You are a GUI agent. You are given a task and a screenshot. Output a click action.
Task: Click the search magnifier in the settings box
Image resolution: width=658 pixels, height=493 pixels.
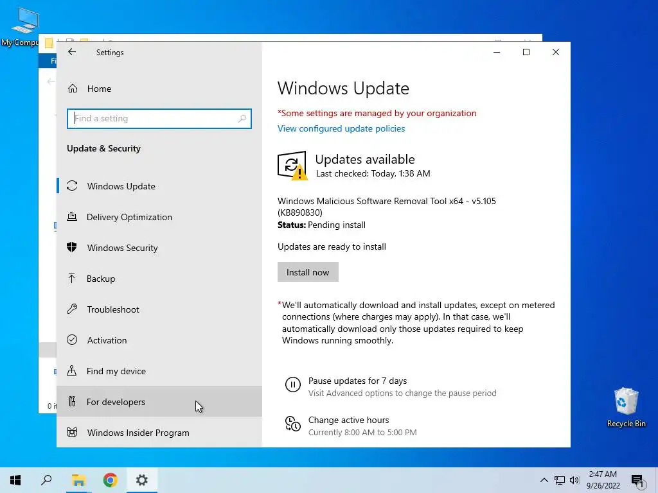pos(242,119)
